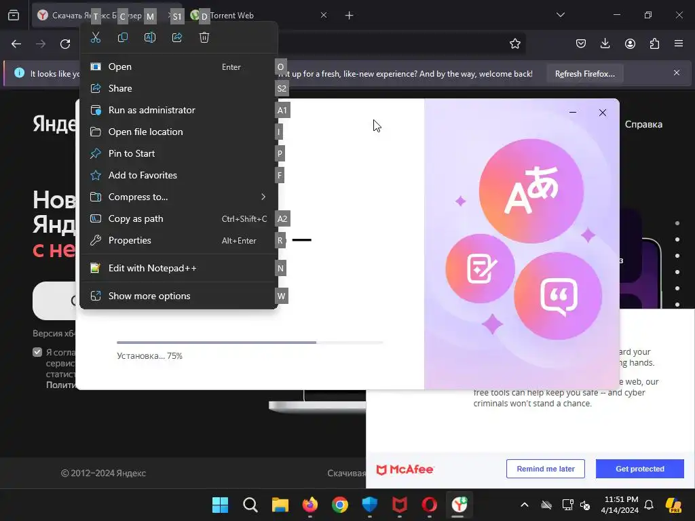Open the blue shield app in taskbar
Viewport: 695px width, 521px height.
(x=370, y=505)
